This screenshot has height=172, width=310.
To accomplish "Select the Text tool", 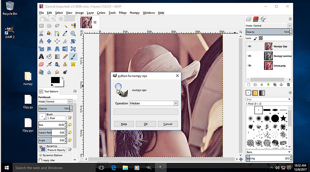I will point(41,57).
